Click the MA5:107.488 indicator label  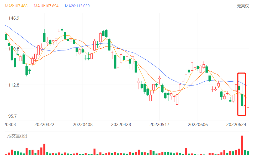click(x=16, y=6)
